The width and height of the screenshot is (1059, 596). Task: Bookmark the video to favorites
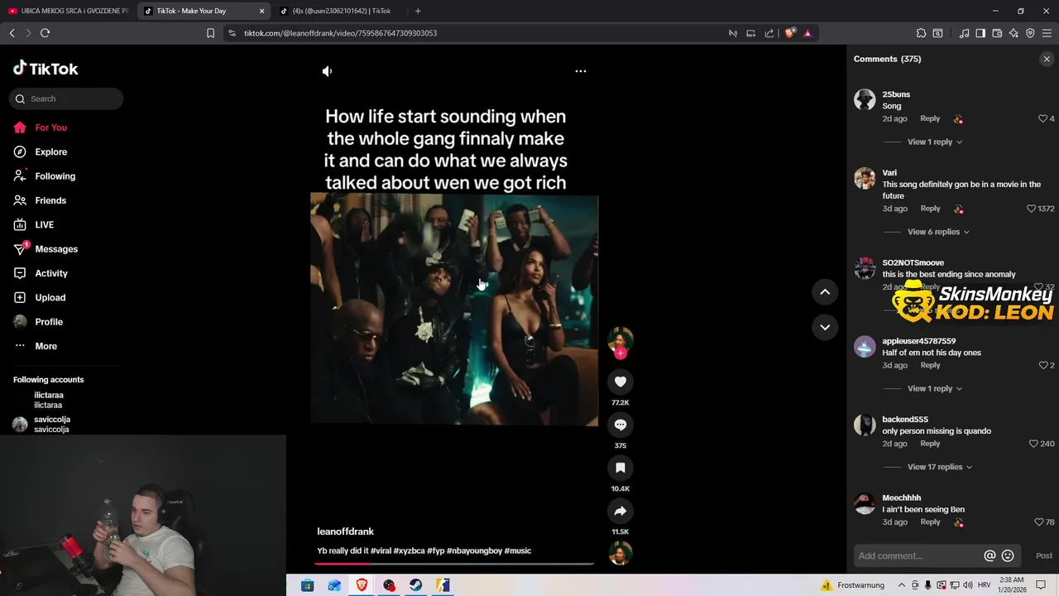point(621,468)
